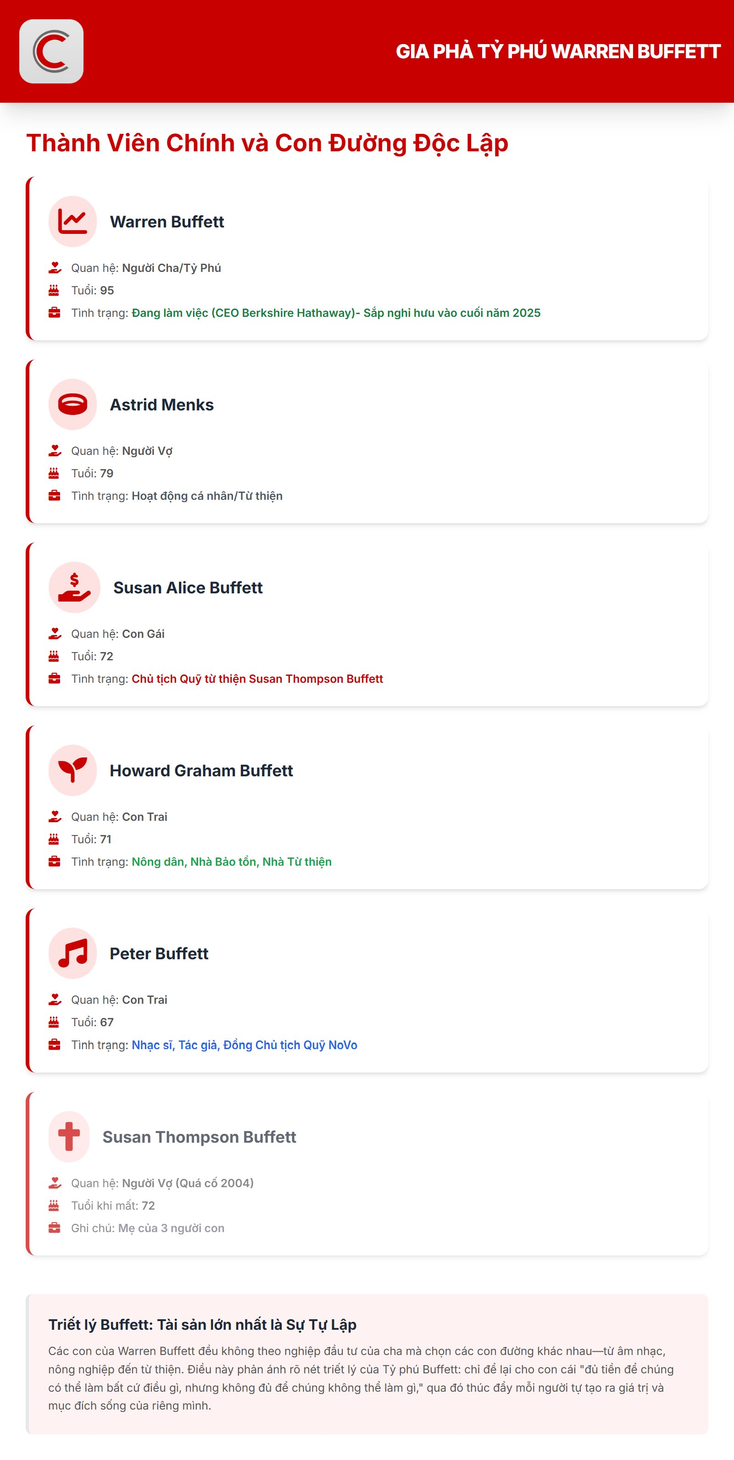Click the header title GIA PHẢ TỶ PHÚ WARREN BUFFETT
Viewport: 734px width, 1460px height.
click(x=557, y=51)
